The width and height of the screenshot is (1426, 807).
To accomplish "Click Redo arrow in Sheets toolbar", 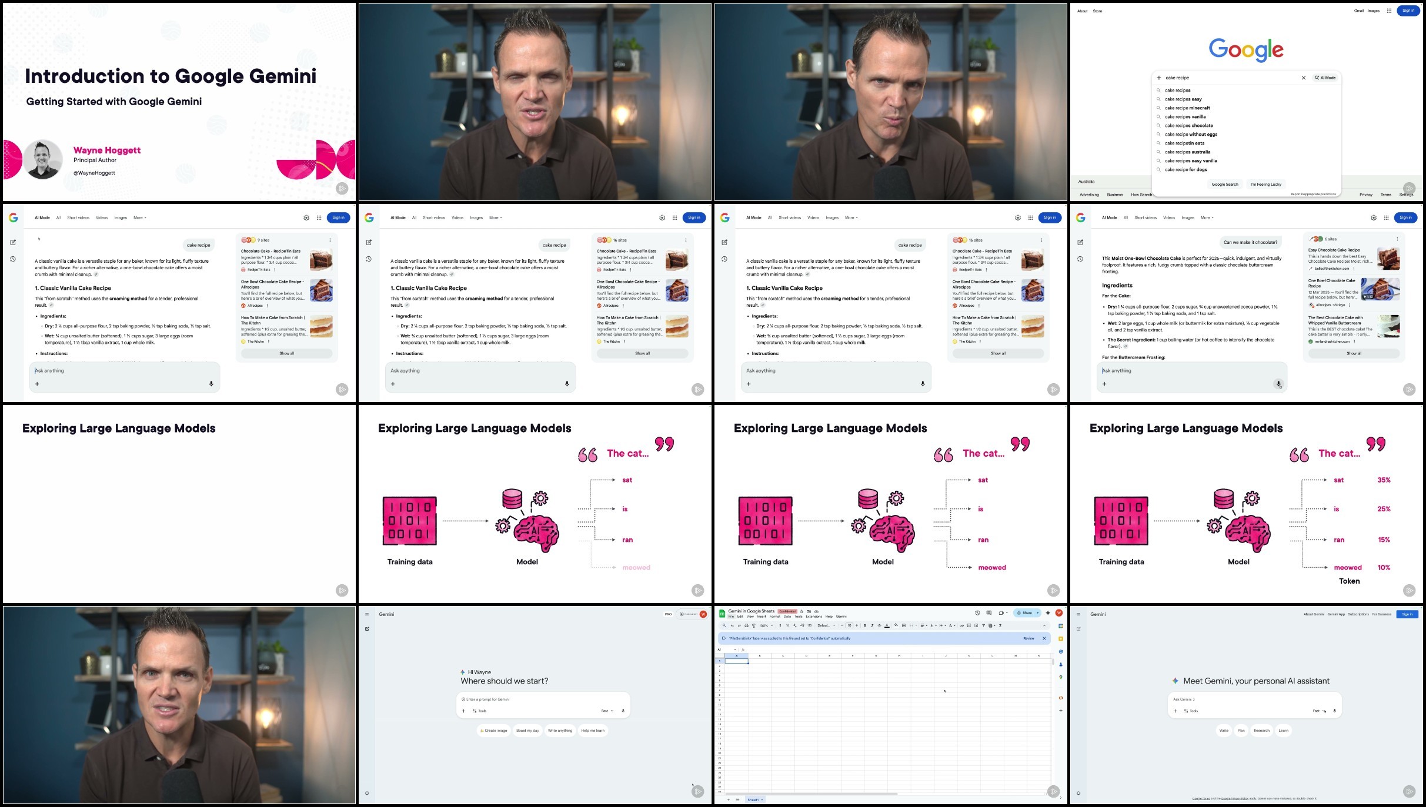I will [x=739, y=625].
